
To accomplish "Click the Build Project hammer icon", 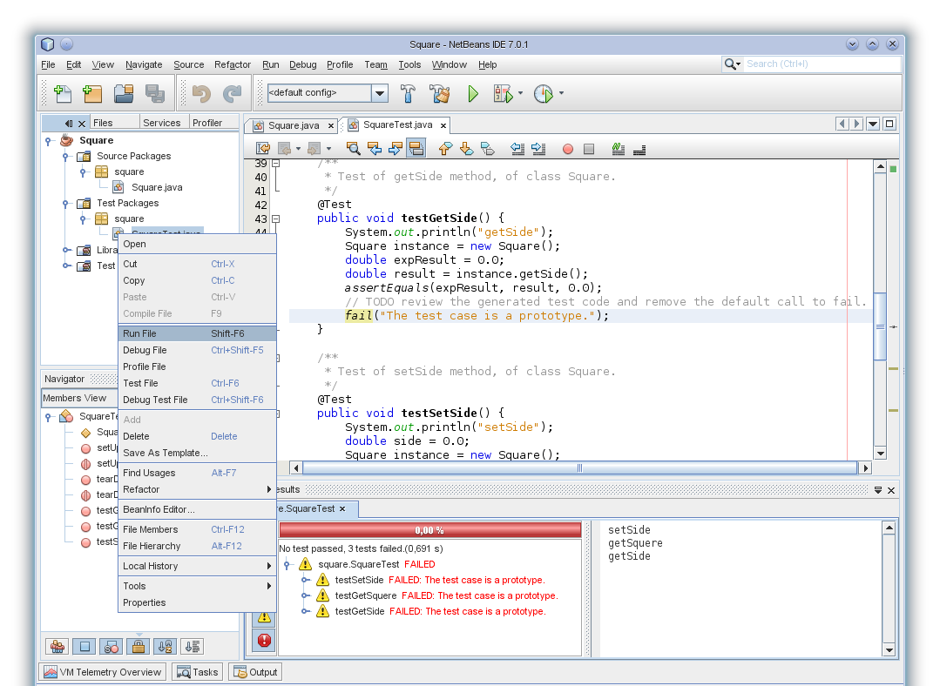I will pyautogui.click(x=408, y=93).
